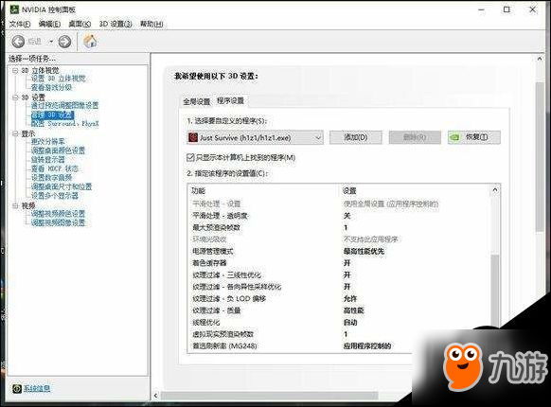Click the main pane horizontal scrollbar thumb

[269, 396]
